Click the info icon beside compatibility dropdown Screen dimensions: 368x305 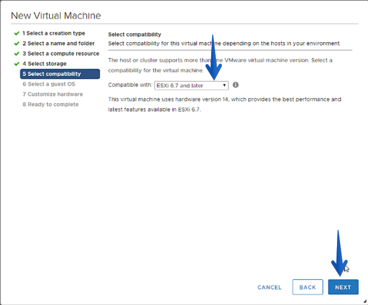[236, 85]
